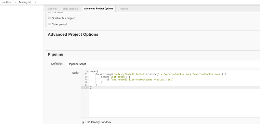Open the Pipeline script definition dropdown

[163, 64]
